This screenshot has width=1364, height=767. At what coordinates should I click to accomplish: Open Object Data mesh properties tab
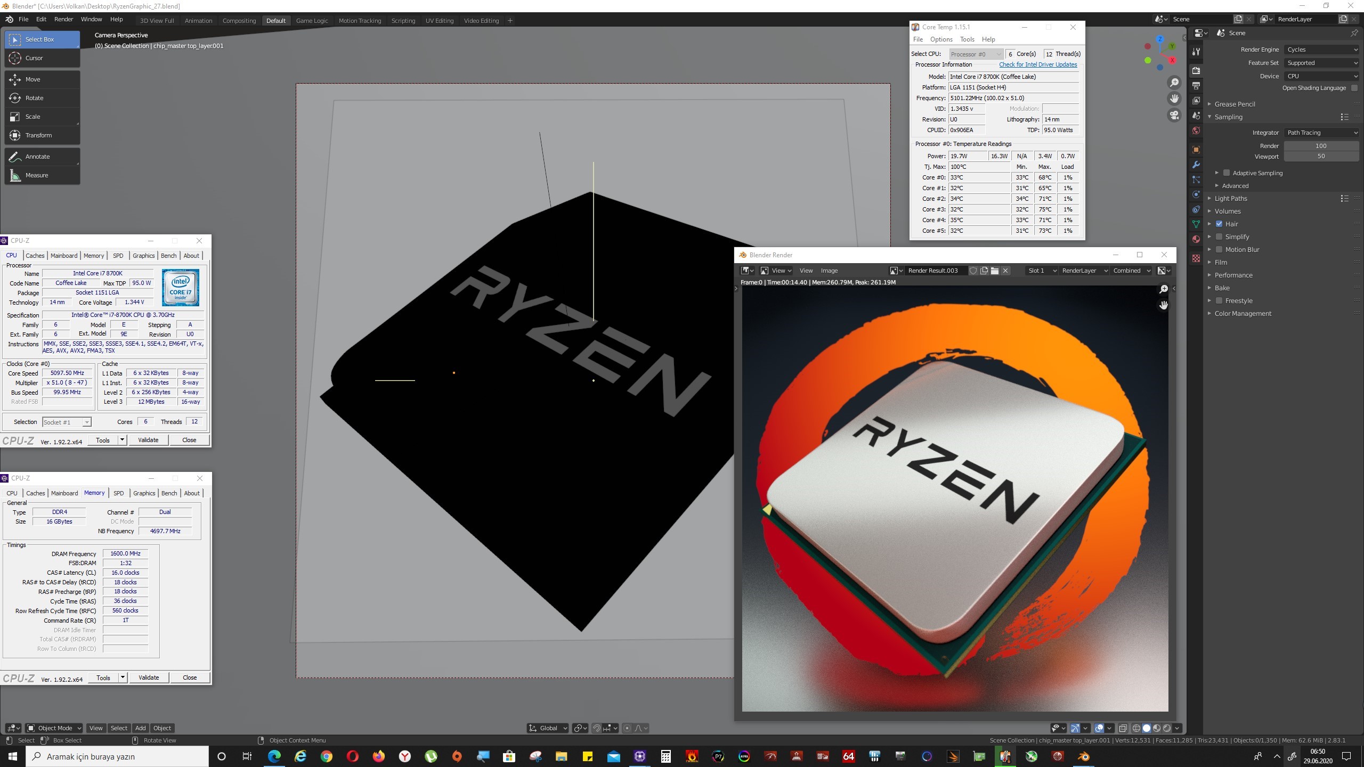coord(1196,224)
